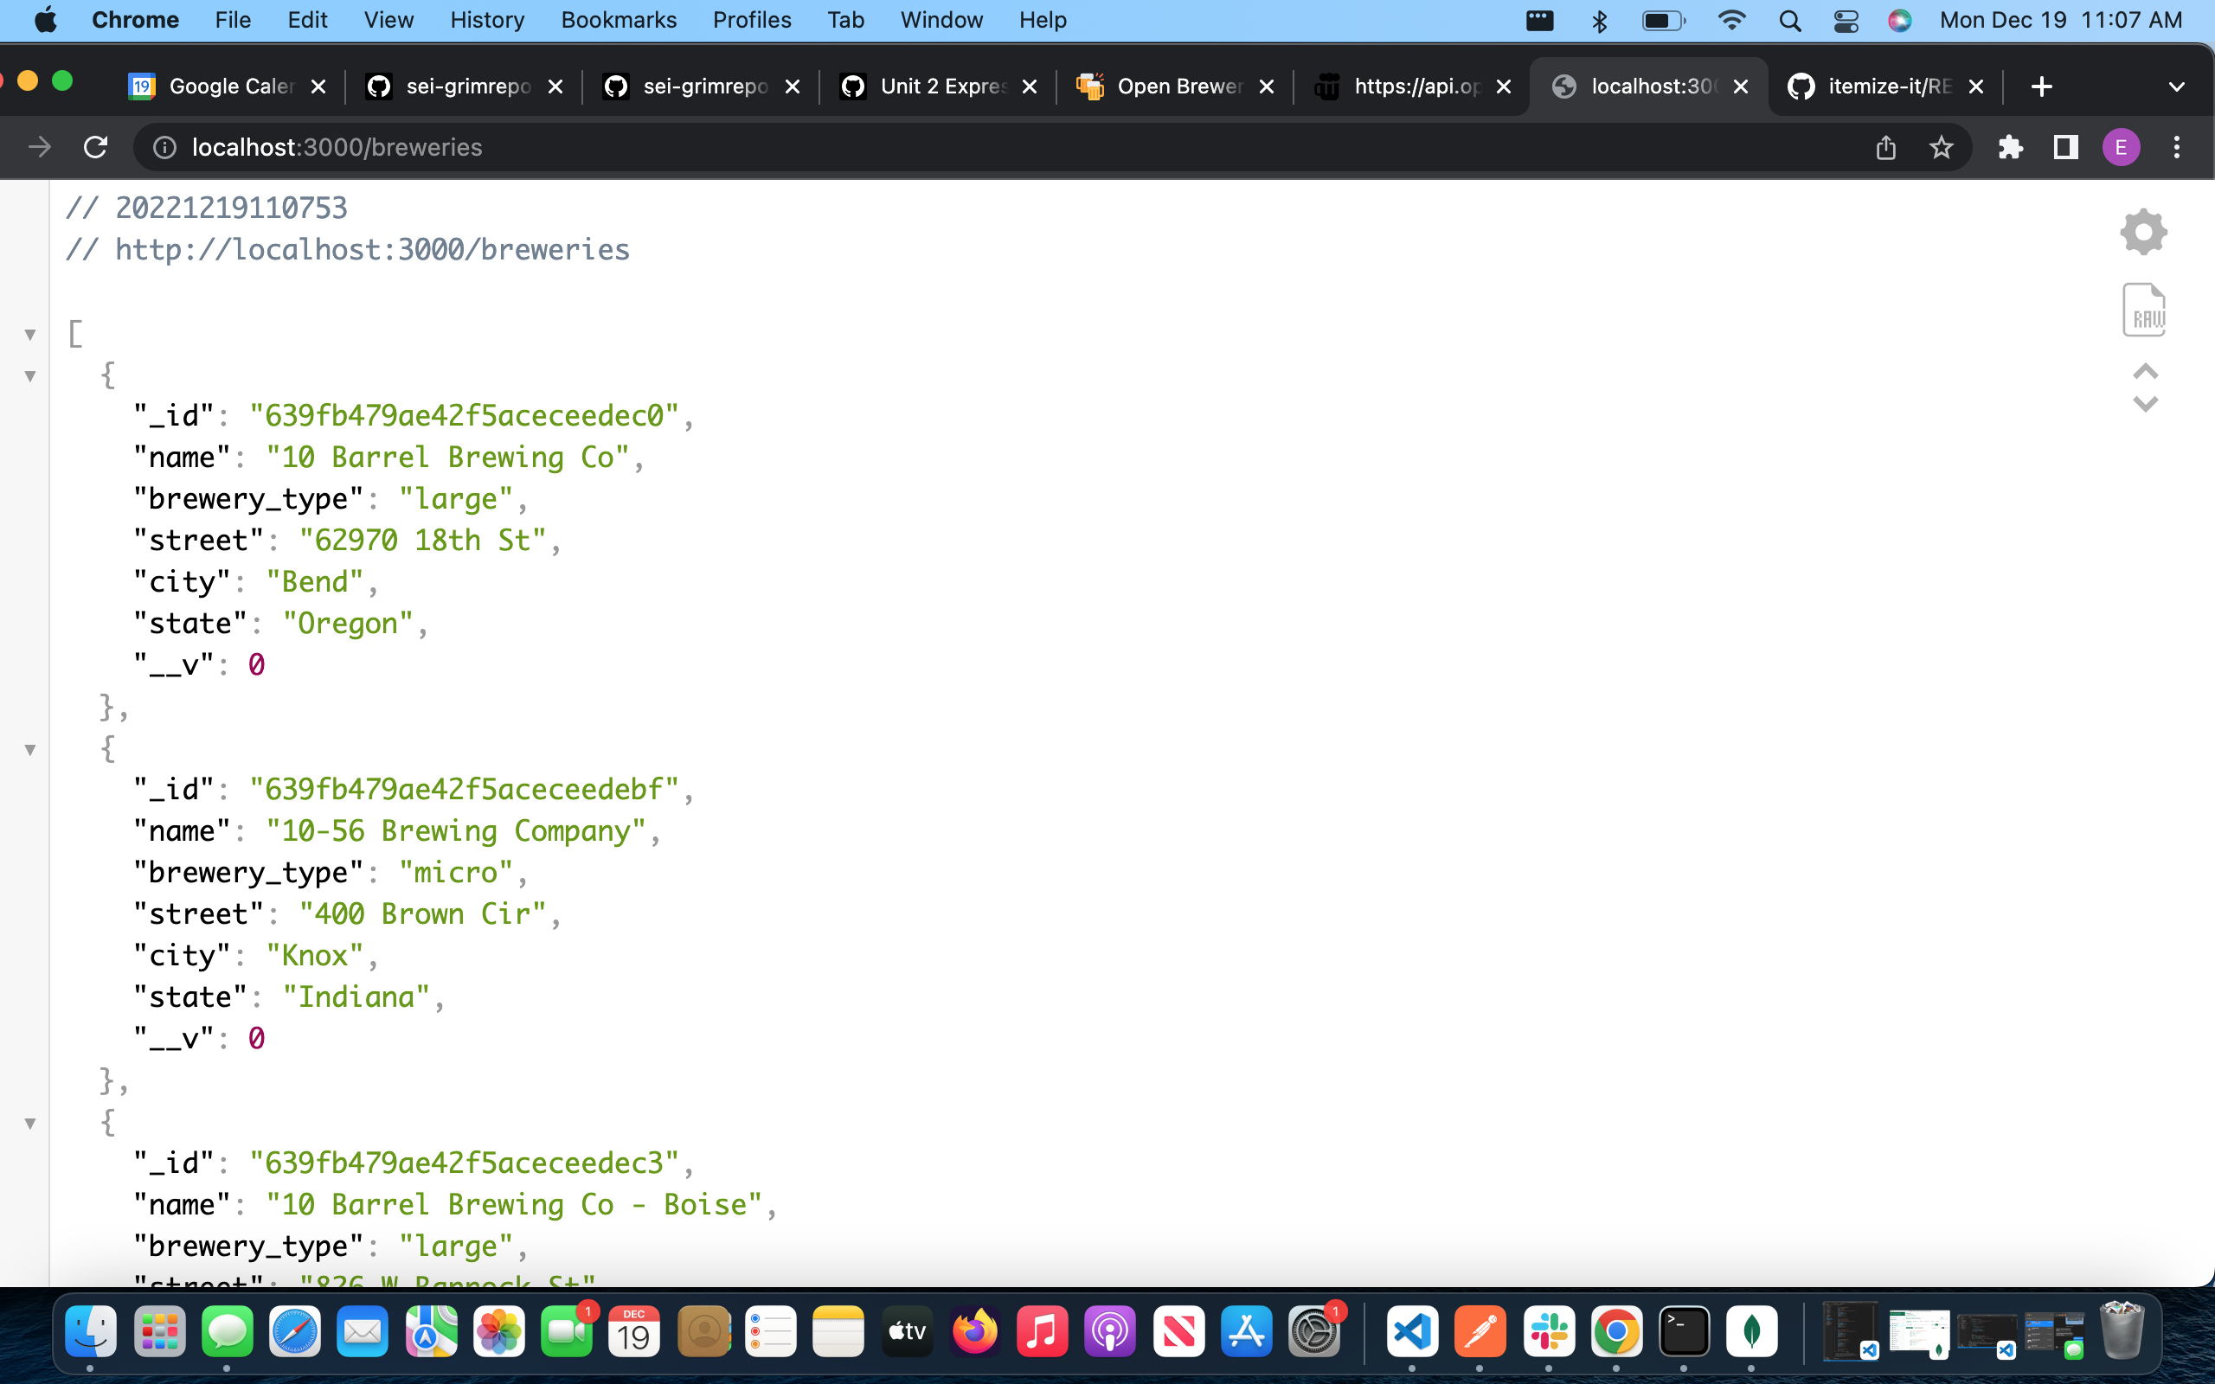The width and height of the screenshot is (2215, 1384).
Task: Open a new tab with plus button
Action: pos(2041,87)
